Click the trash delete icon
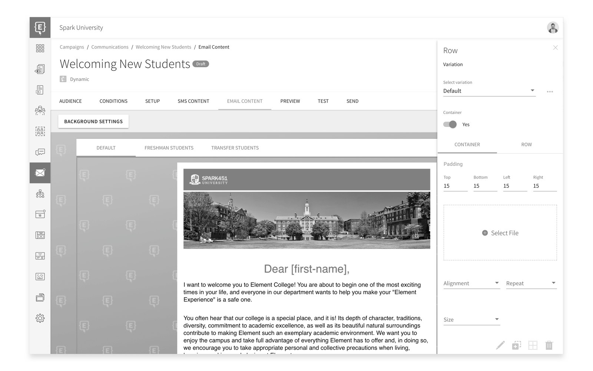 [x=549, y=345]
